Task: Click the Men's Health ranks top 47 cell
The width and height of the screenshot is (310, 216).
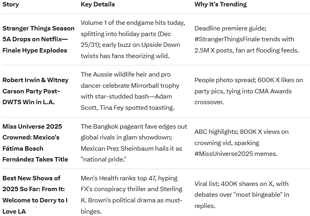Action: [132, 194]
